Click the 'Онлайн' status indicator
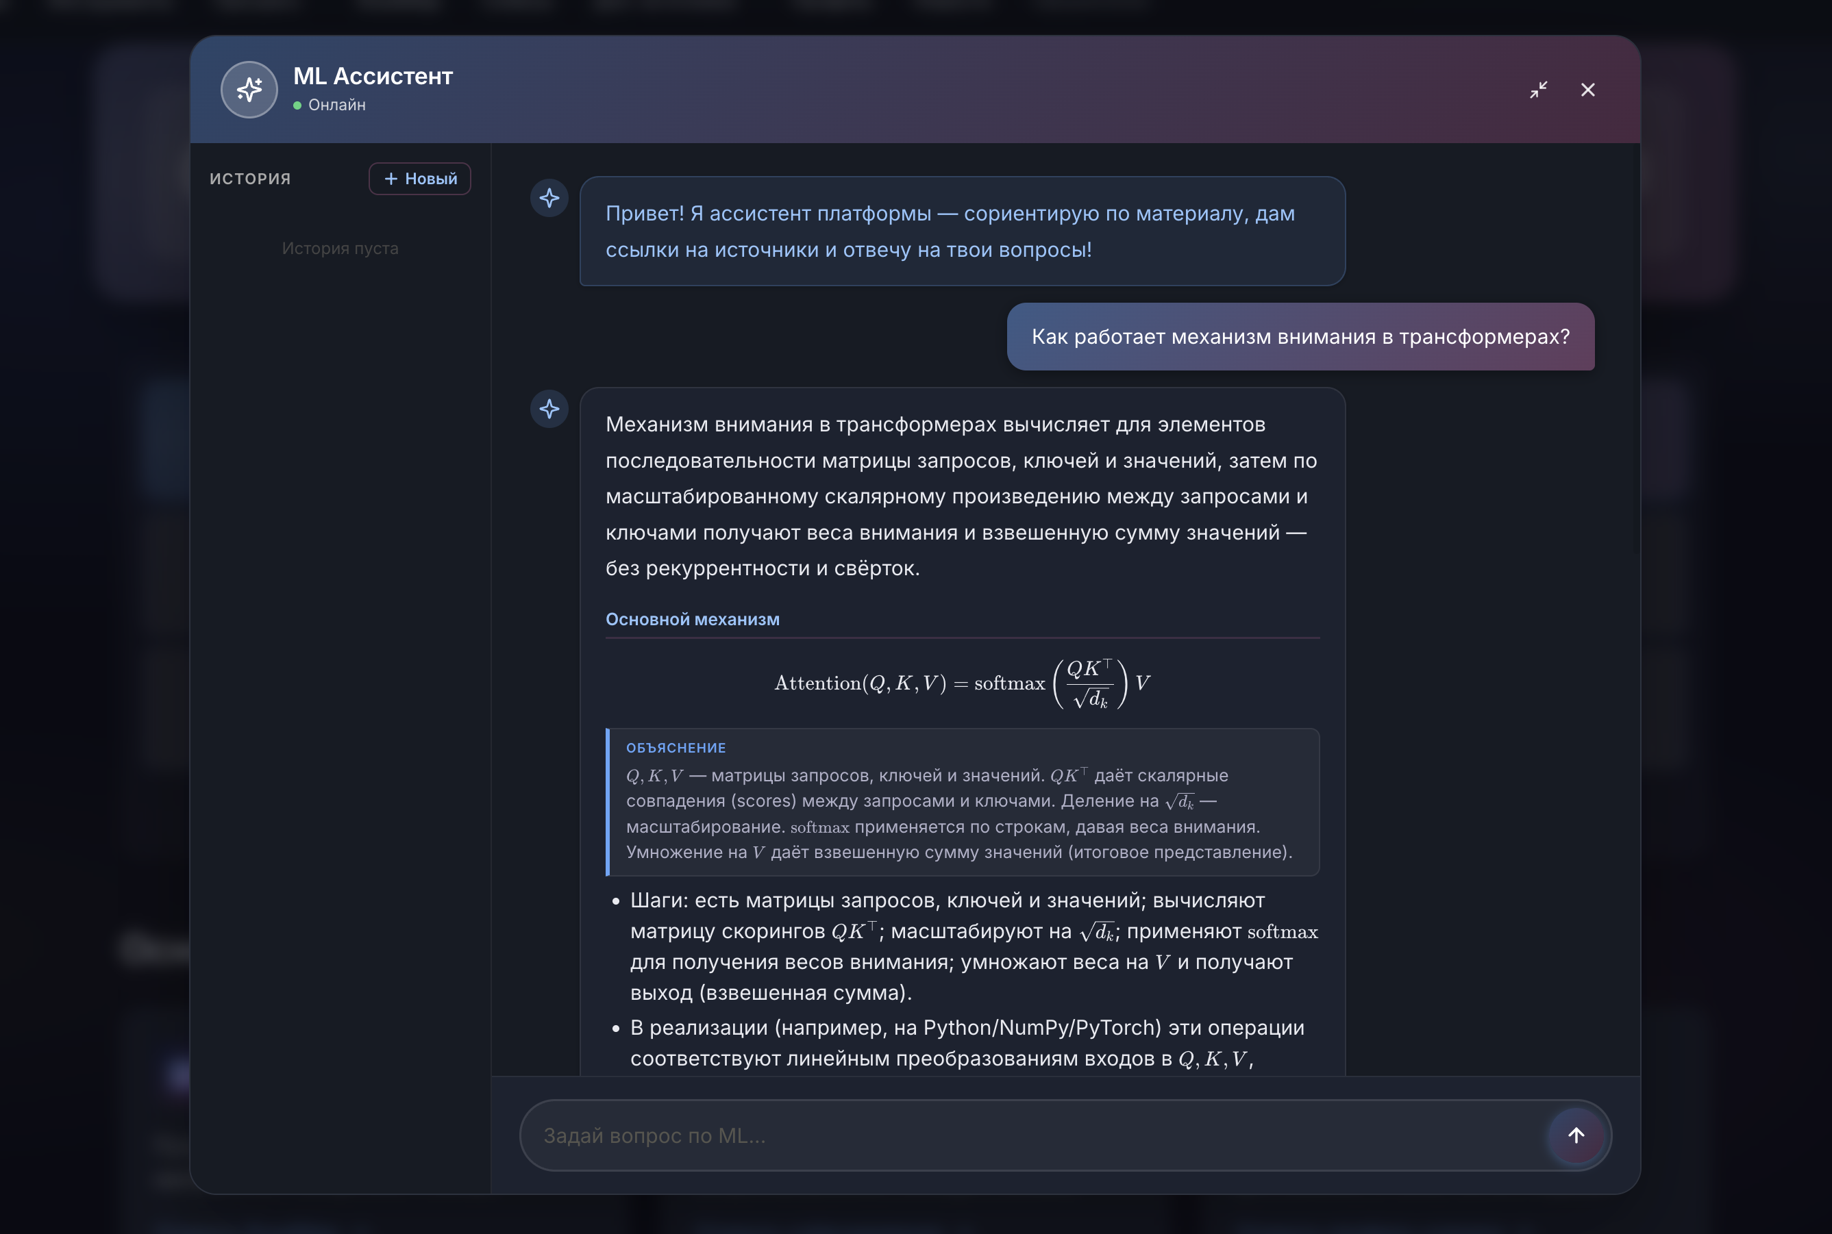This screenshot has height=1234, width=1832. point(329,105)
